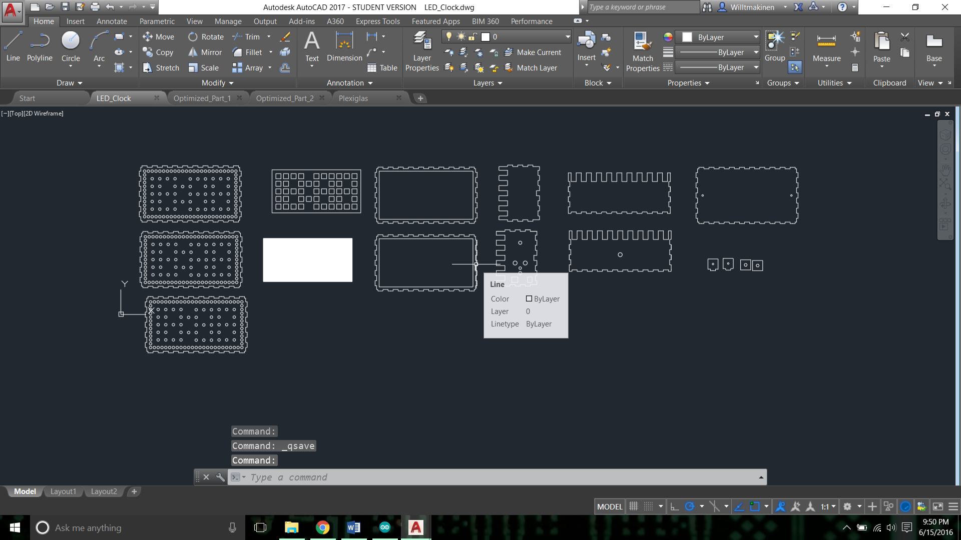Viewport: 961px width, 540px height.
Task: Click the Rotate tool
Action: (206, 36)
